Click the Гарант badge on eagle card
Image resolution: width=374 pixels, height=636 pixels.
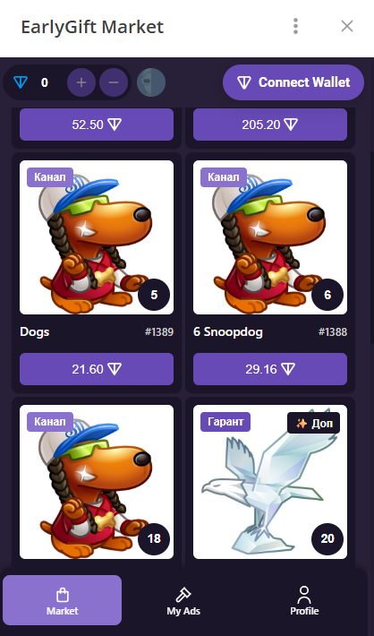pos(225,422)
